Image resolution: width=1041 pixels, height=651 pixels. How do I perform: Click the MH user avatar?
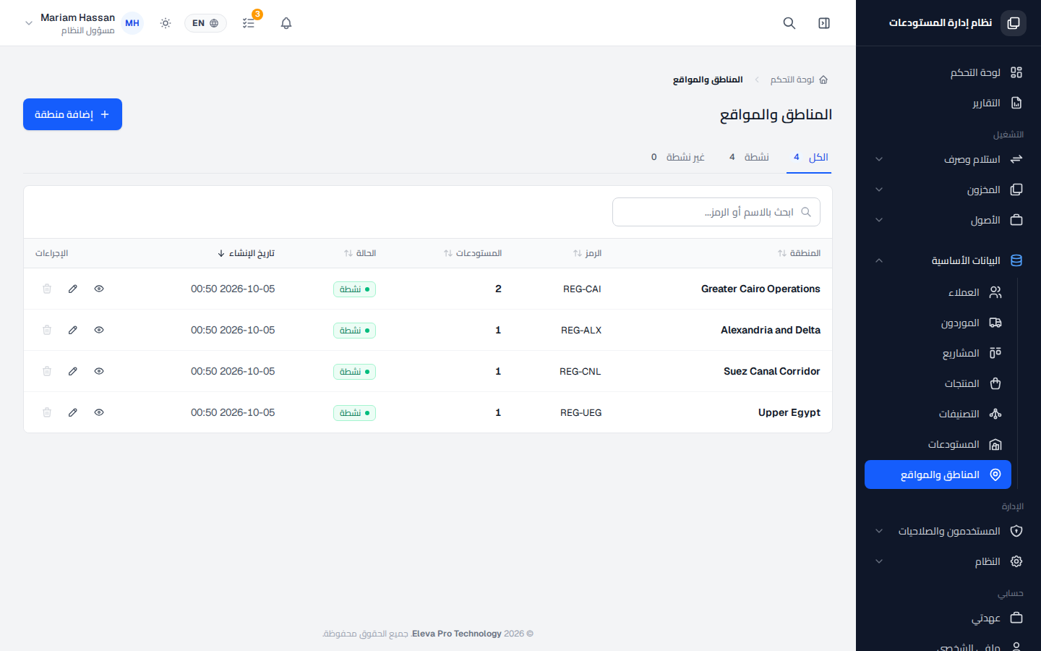pos(132,23)
